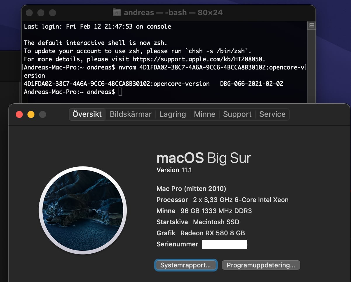The width and height of the screenshot is (351, 282).
Task: Click the Radeon RX 580 8 GB text
Action: tap(213, 233)
